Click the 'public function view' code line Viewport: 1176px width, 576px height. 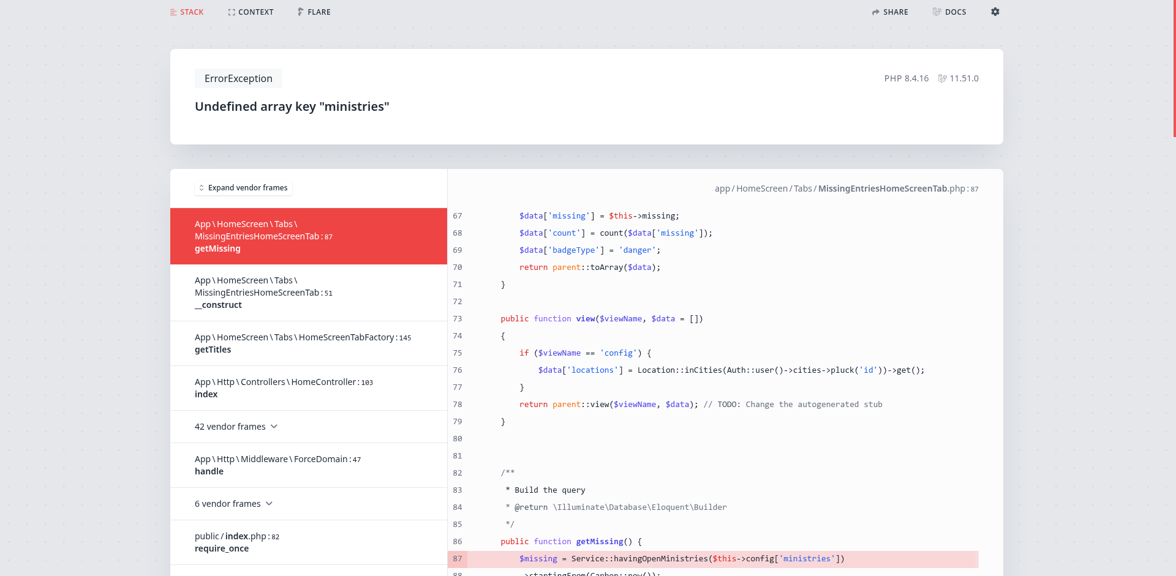(x=601, y=319)
